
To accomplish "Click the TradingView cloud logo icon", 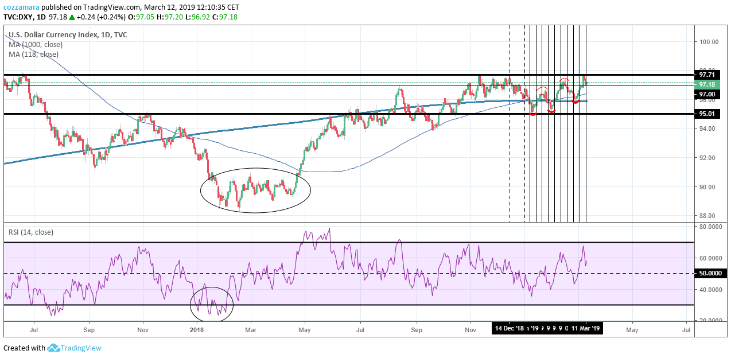I will click(54, 348).
